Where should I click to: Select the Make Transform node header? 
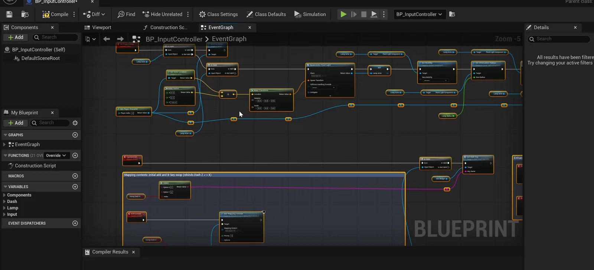(272, 90)
